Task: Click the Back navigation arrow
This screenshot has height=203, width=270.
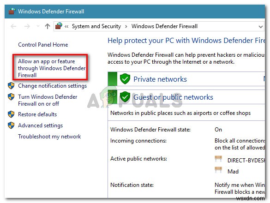Action: tap(13, 26)
